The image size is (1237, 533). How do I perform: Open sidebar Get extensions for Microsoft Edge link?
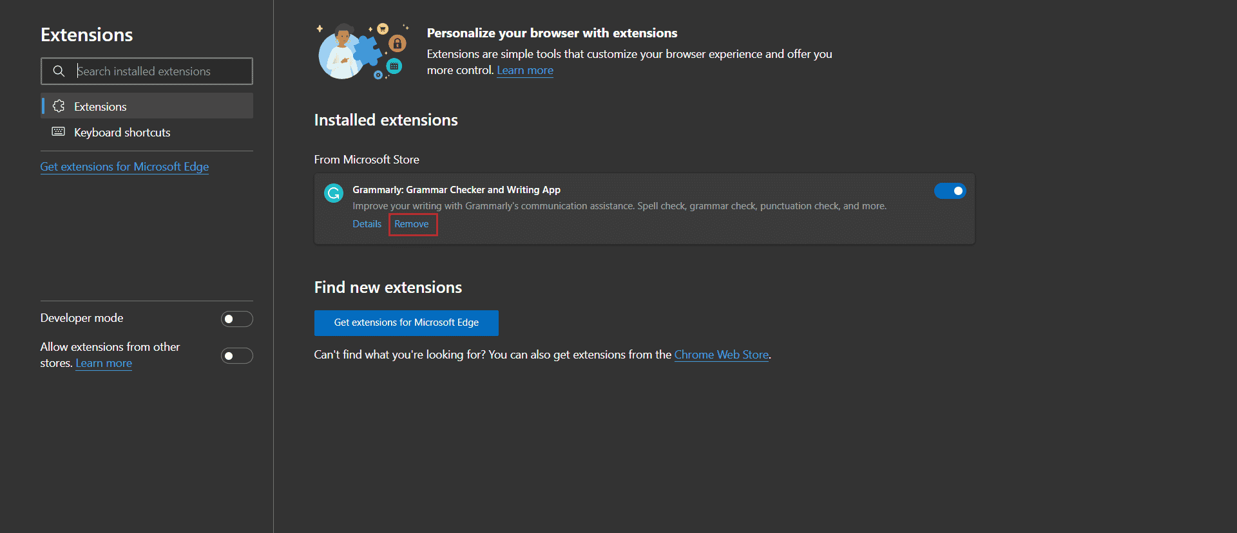point(124,167)
